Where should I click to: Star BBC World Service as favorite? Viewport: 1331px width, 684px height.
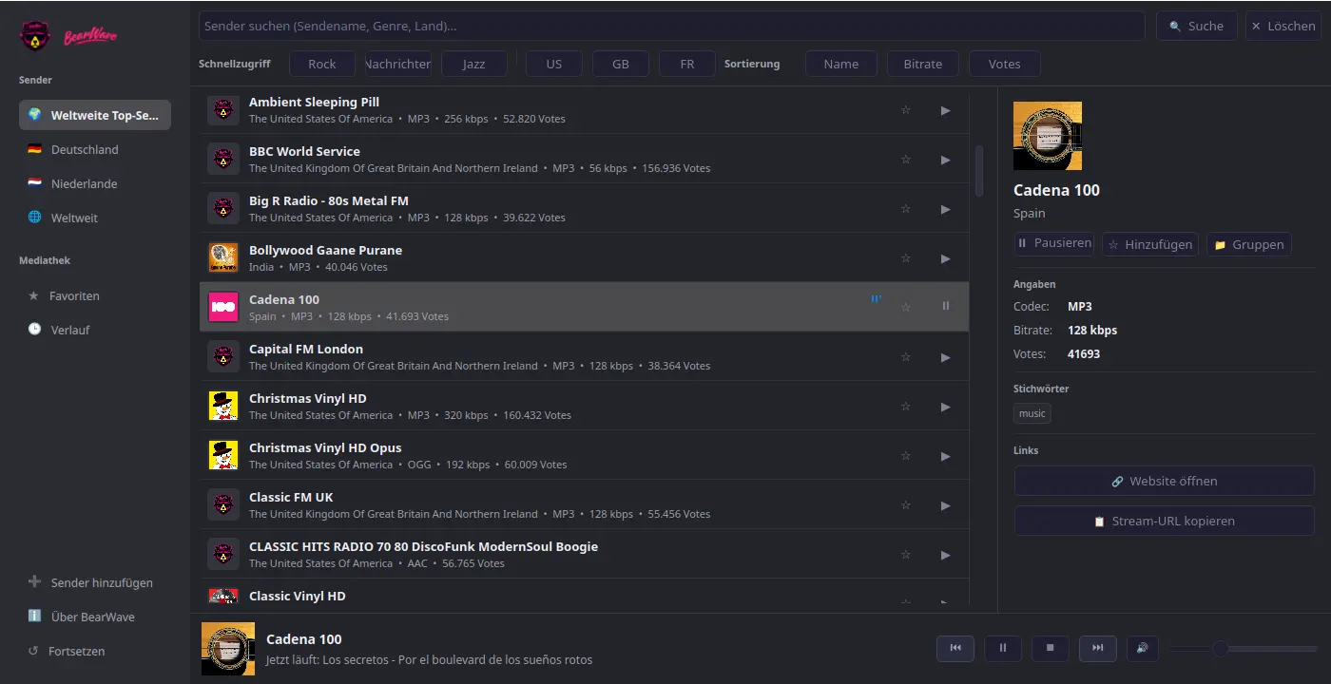coord(905,160)
